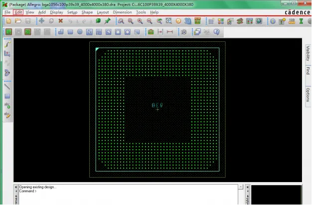Click the globe view toolbar icon
312x205 pixels.
(259, 21)
